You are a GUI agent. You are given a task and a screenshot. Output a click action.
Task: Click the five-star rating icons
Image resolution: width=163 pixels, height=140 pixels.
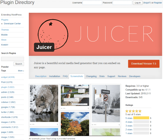(x=133, y=111)
